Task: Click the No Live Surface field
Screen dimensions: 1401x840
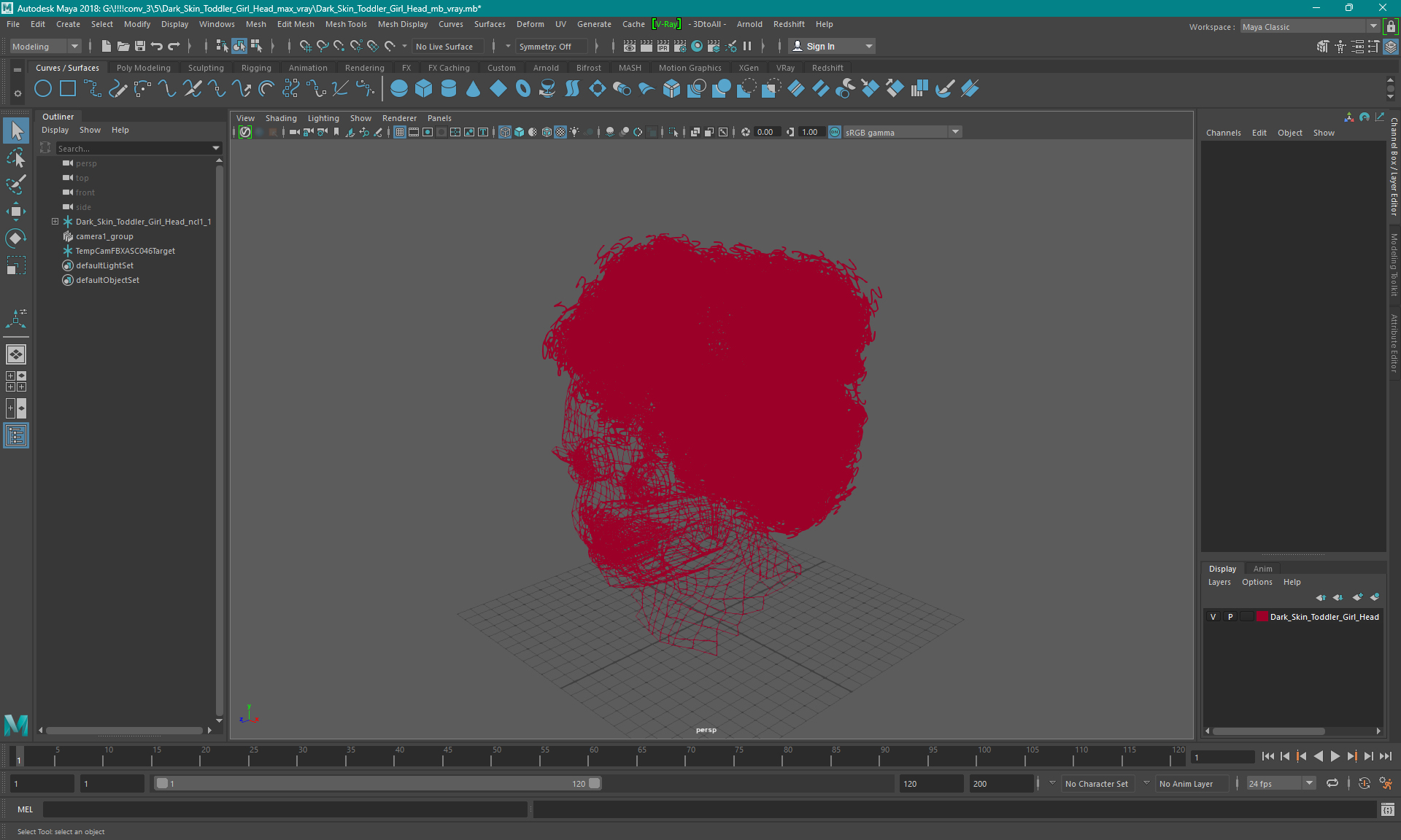Action: (x=447, y=46)
